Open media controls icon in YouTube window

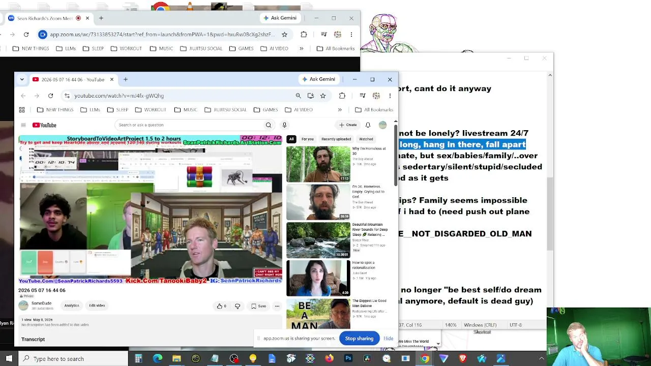click(362, 96)
